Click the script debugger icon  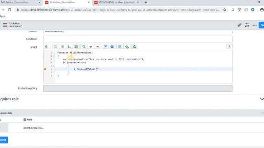[127, 46]
